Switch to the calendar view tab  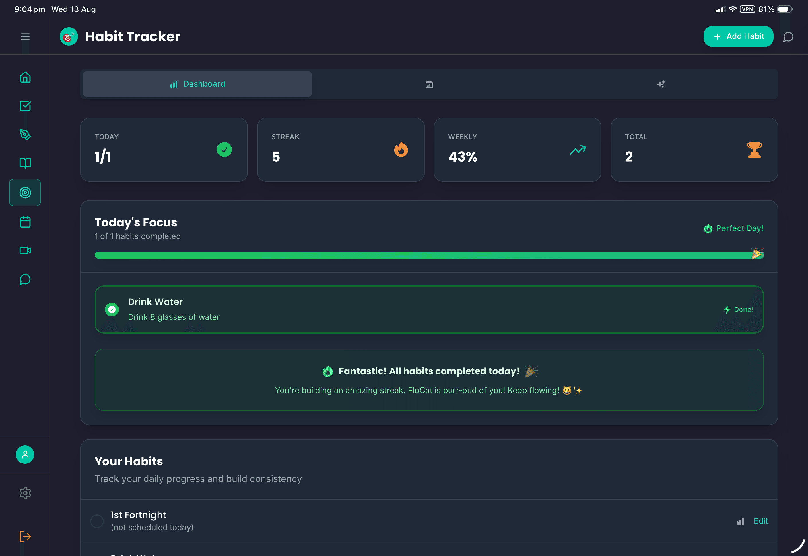click(429, 84)
